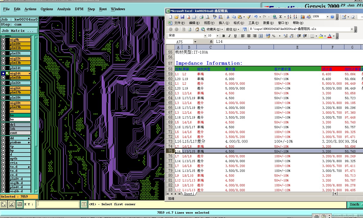Open the font size dropdown showing 10
This screenshot has height=218, width=363.
click(x=217, y=36)
